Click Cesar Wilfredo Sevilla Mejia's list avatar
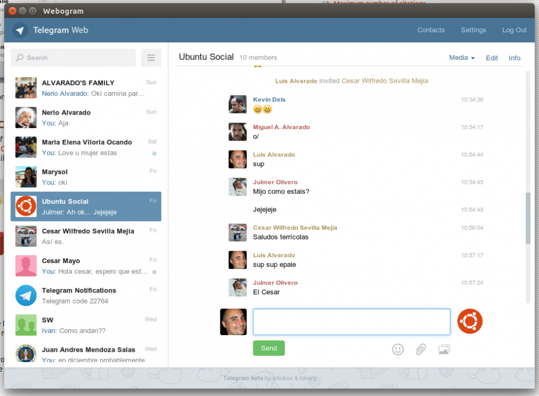 (x=26, y=236)
